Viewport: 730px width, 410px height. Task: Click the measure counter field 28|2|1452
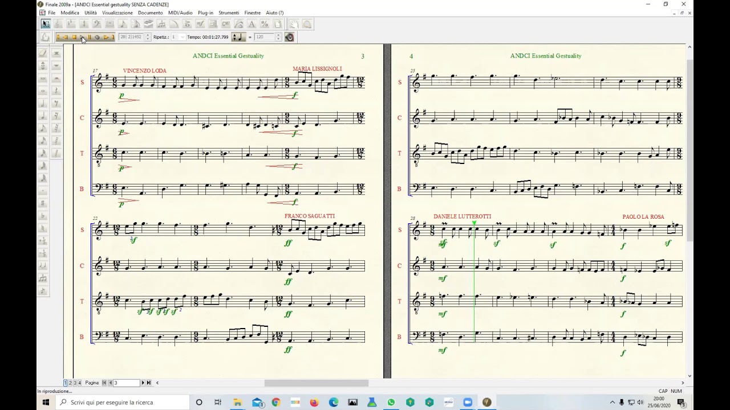pyautogui.click(x=132, y=37)
